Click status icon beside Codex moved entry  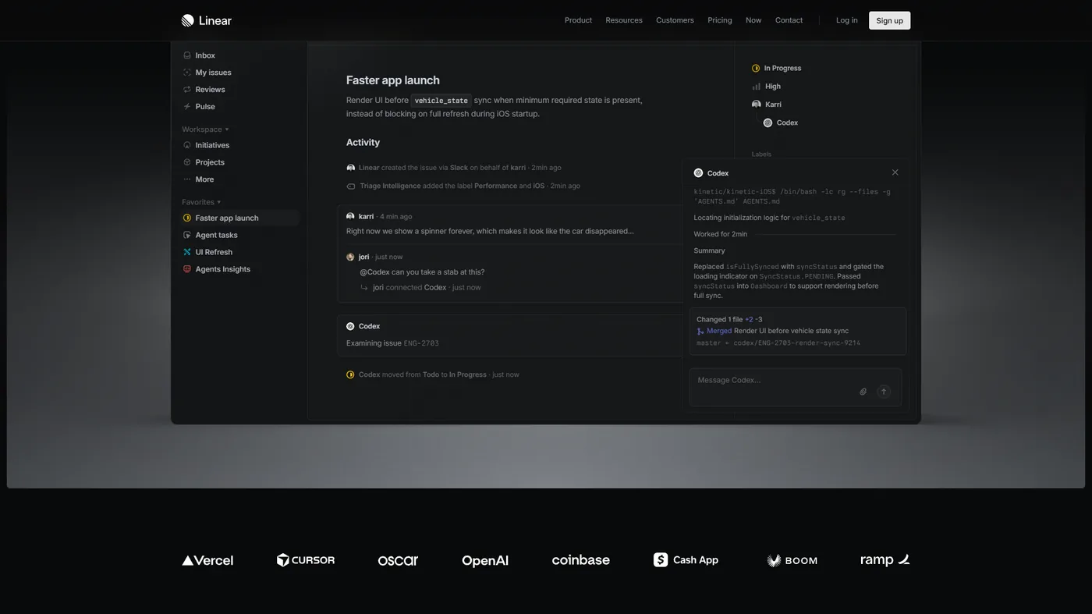tap(350, 374)
